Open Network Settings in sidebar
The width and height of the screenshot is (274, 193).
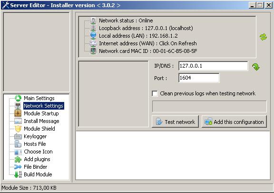pos(43,106)
